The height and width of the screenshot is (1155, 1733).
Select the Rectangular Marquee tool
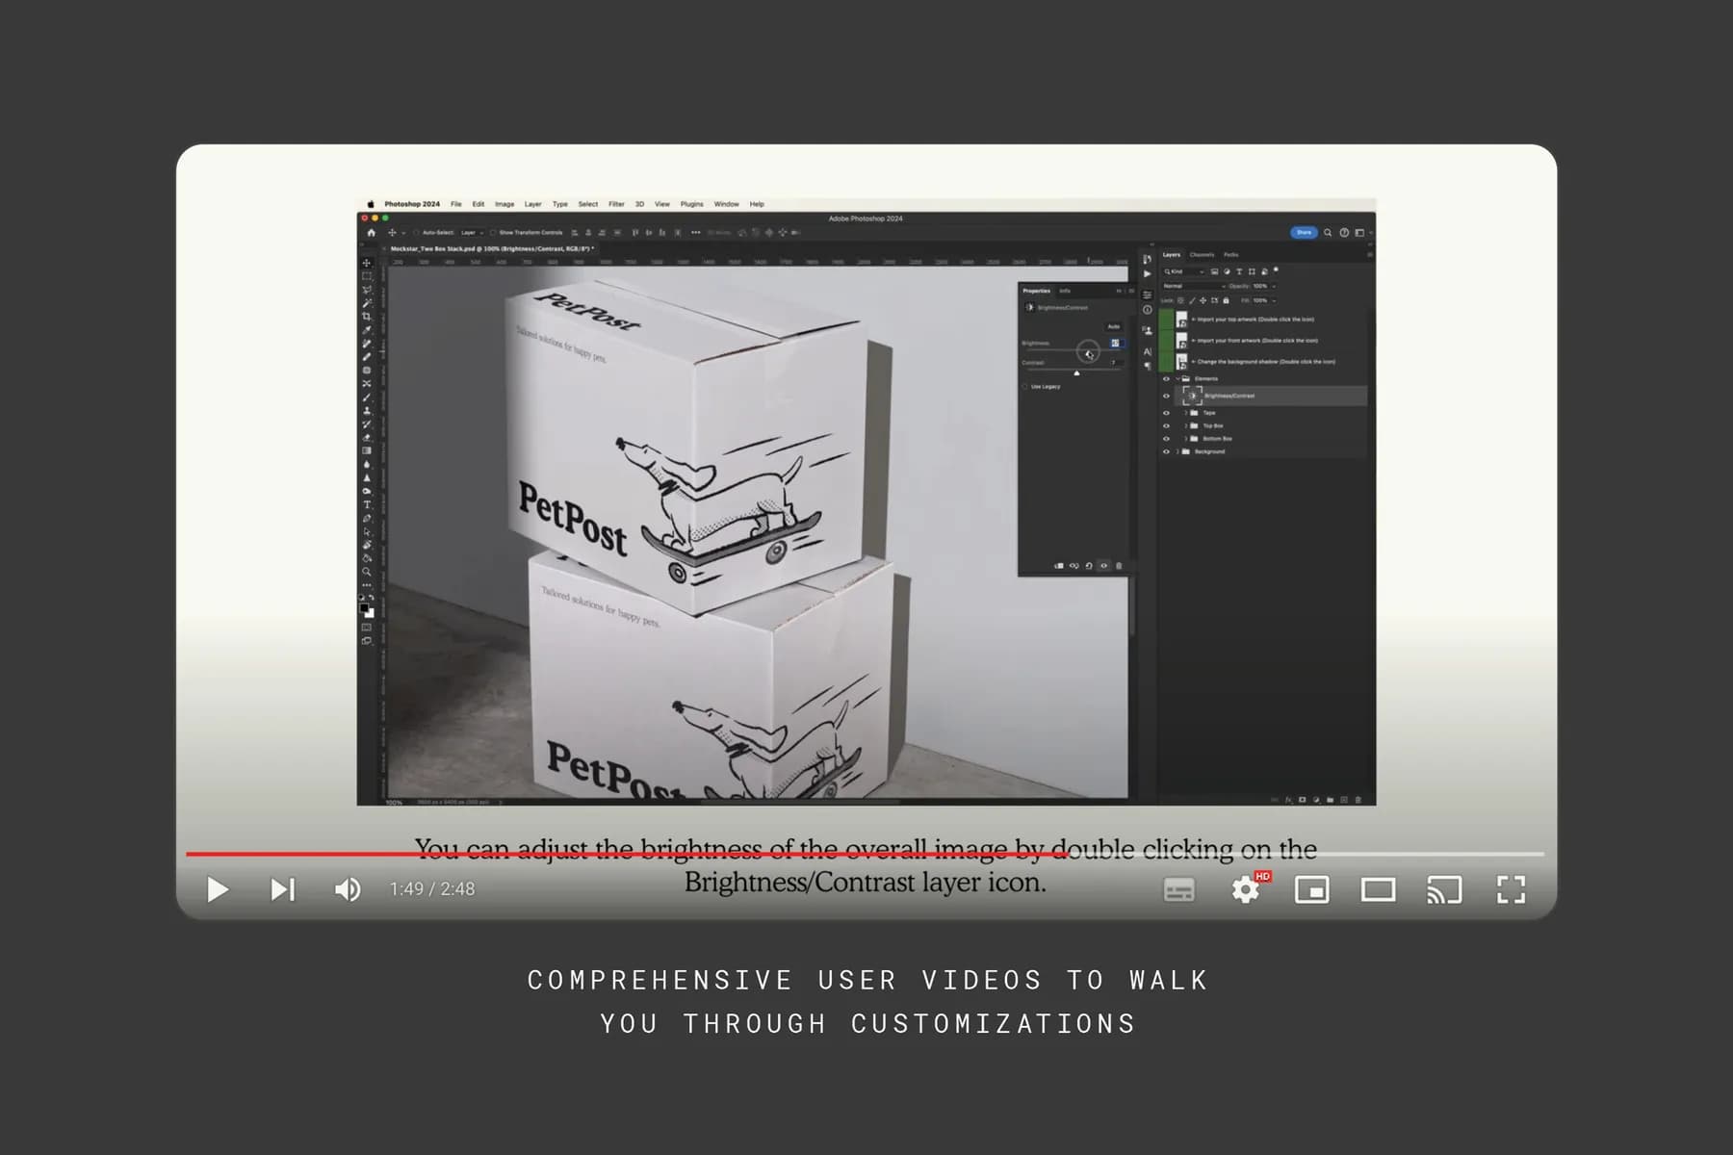(367, 276)
